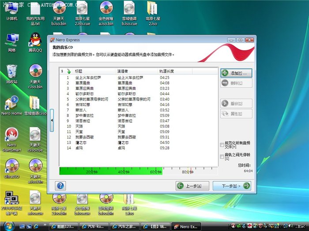
Task: Select 金色辉煌 b.iso.cue desktop file
Action: coord(82,204)
